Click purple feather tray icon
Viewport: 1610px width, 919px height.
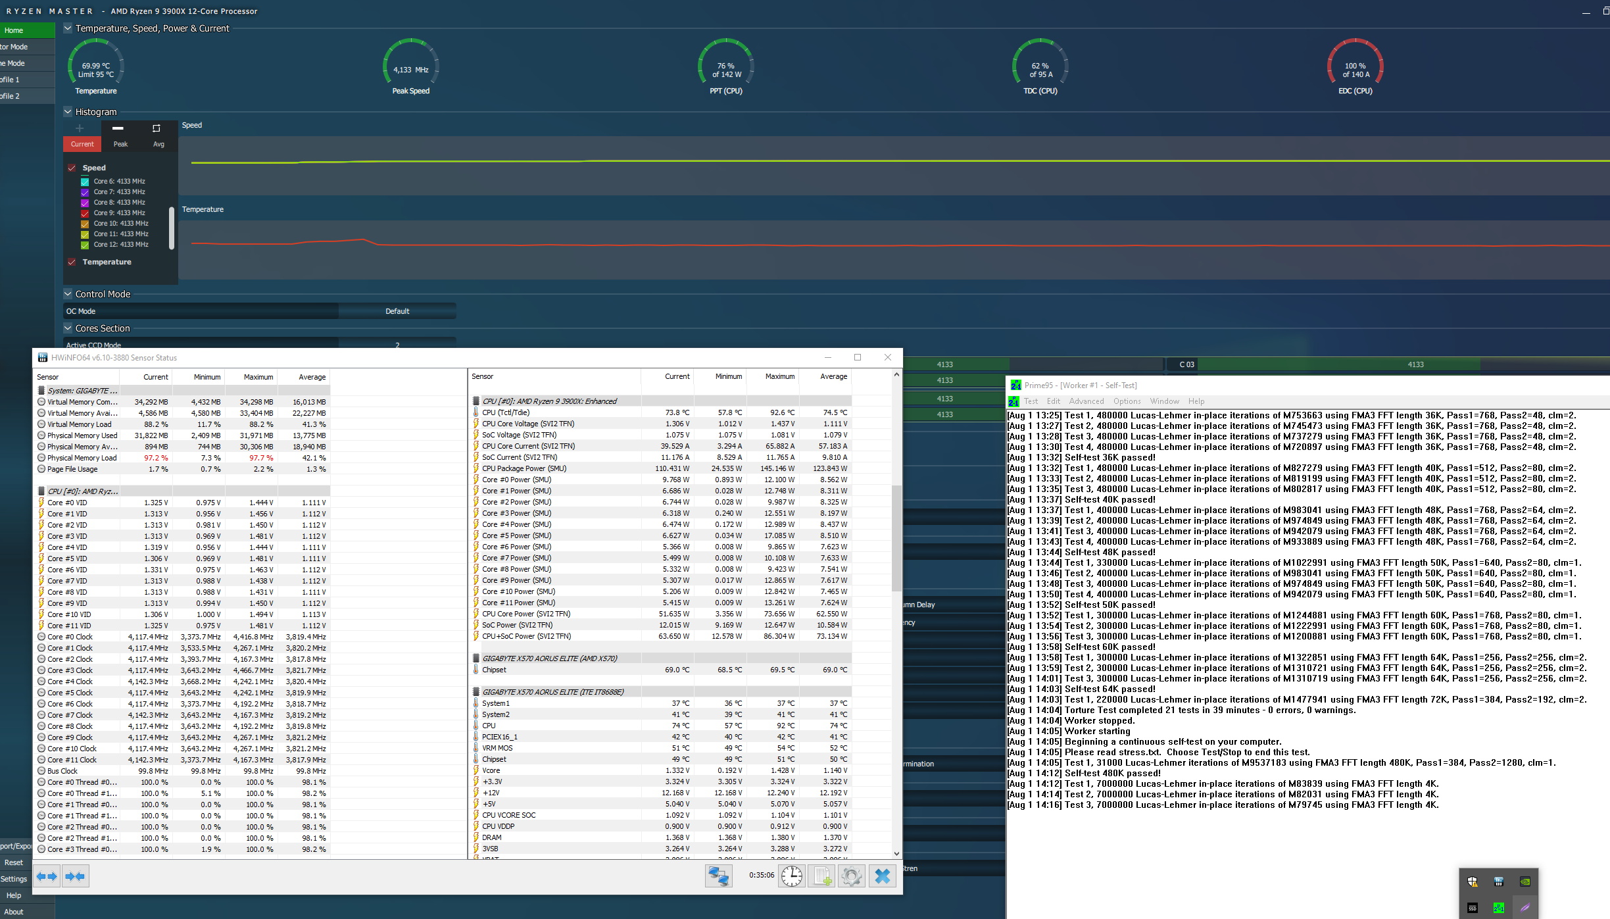[x=1525, y=908]
